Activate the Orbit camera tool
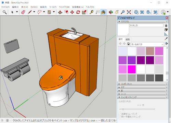Screen dimensions: 171x123 coord(111,12)
